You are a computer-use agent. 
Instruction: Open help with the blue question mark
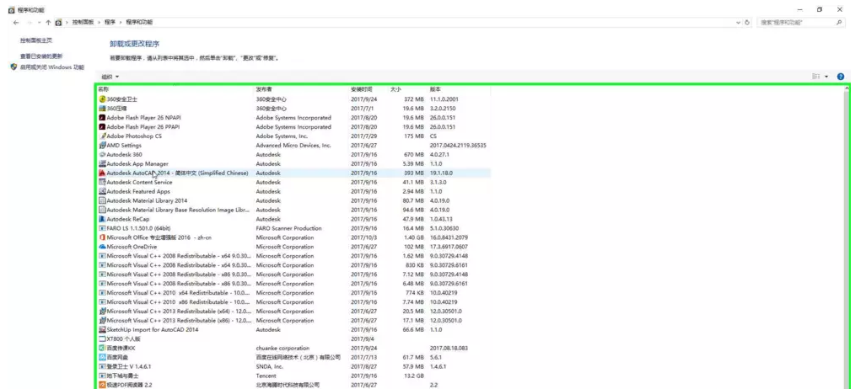pyautogui.click(x=841, y=77)
